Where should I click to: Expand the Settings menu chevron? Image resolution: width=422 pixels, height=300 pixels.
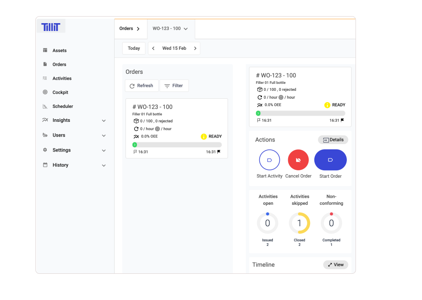click(104, 151)
